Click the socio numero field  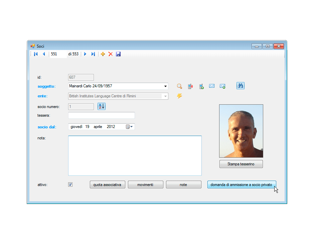[81, 107]
